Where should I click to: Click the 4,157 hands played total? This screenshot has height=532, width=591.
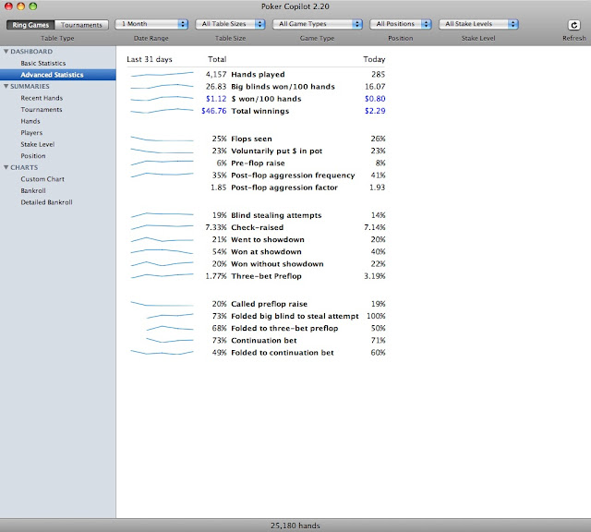[x=216, y=75]
